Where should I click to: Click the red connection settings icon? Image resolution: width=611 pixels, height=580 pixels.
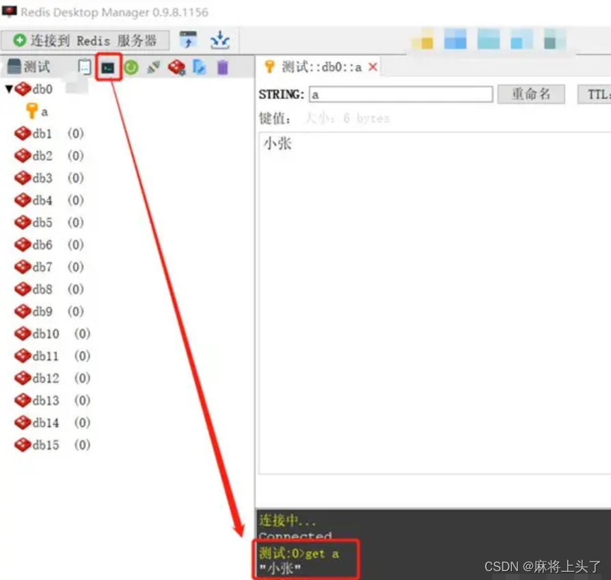click(x=176, y=68)
